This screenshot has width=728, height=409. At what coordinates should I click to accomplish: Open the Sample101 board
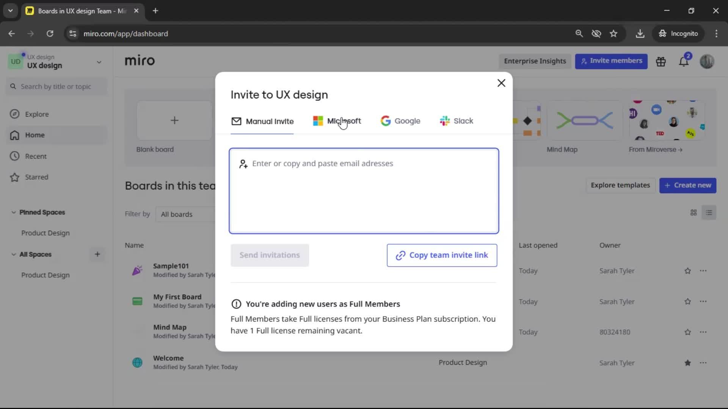(171, 266)
